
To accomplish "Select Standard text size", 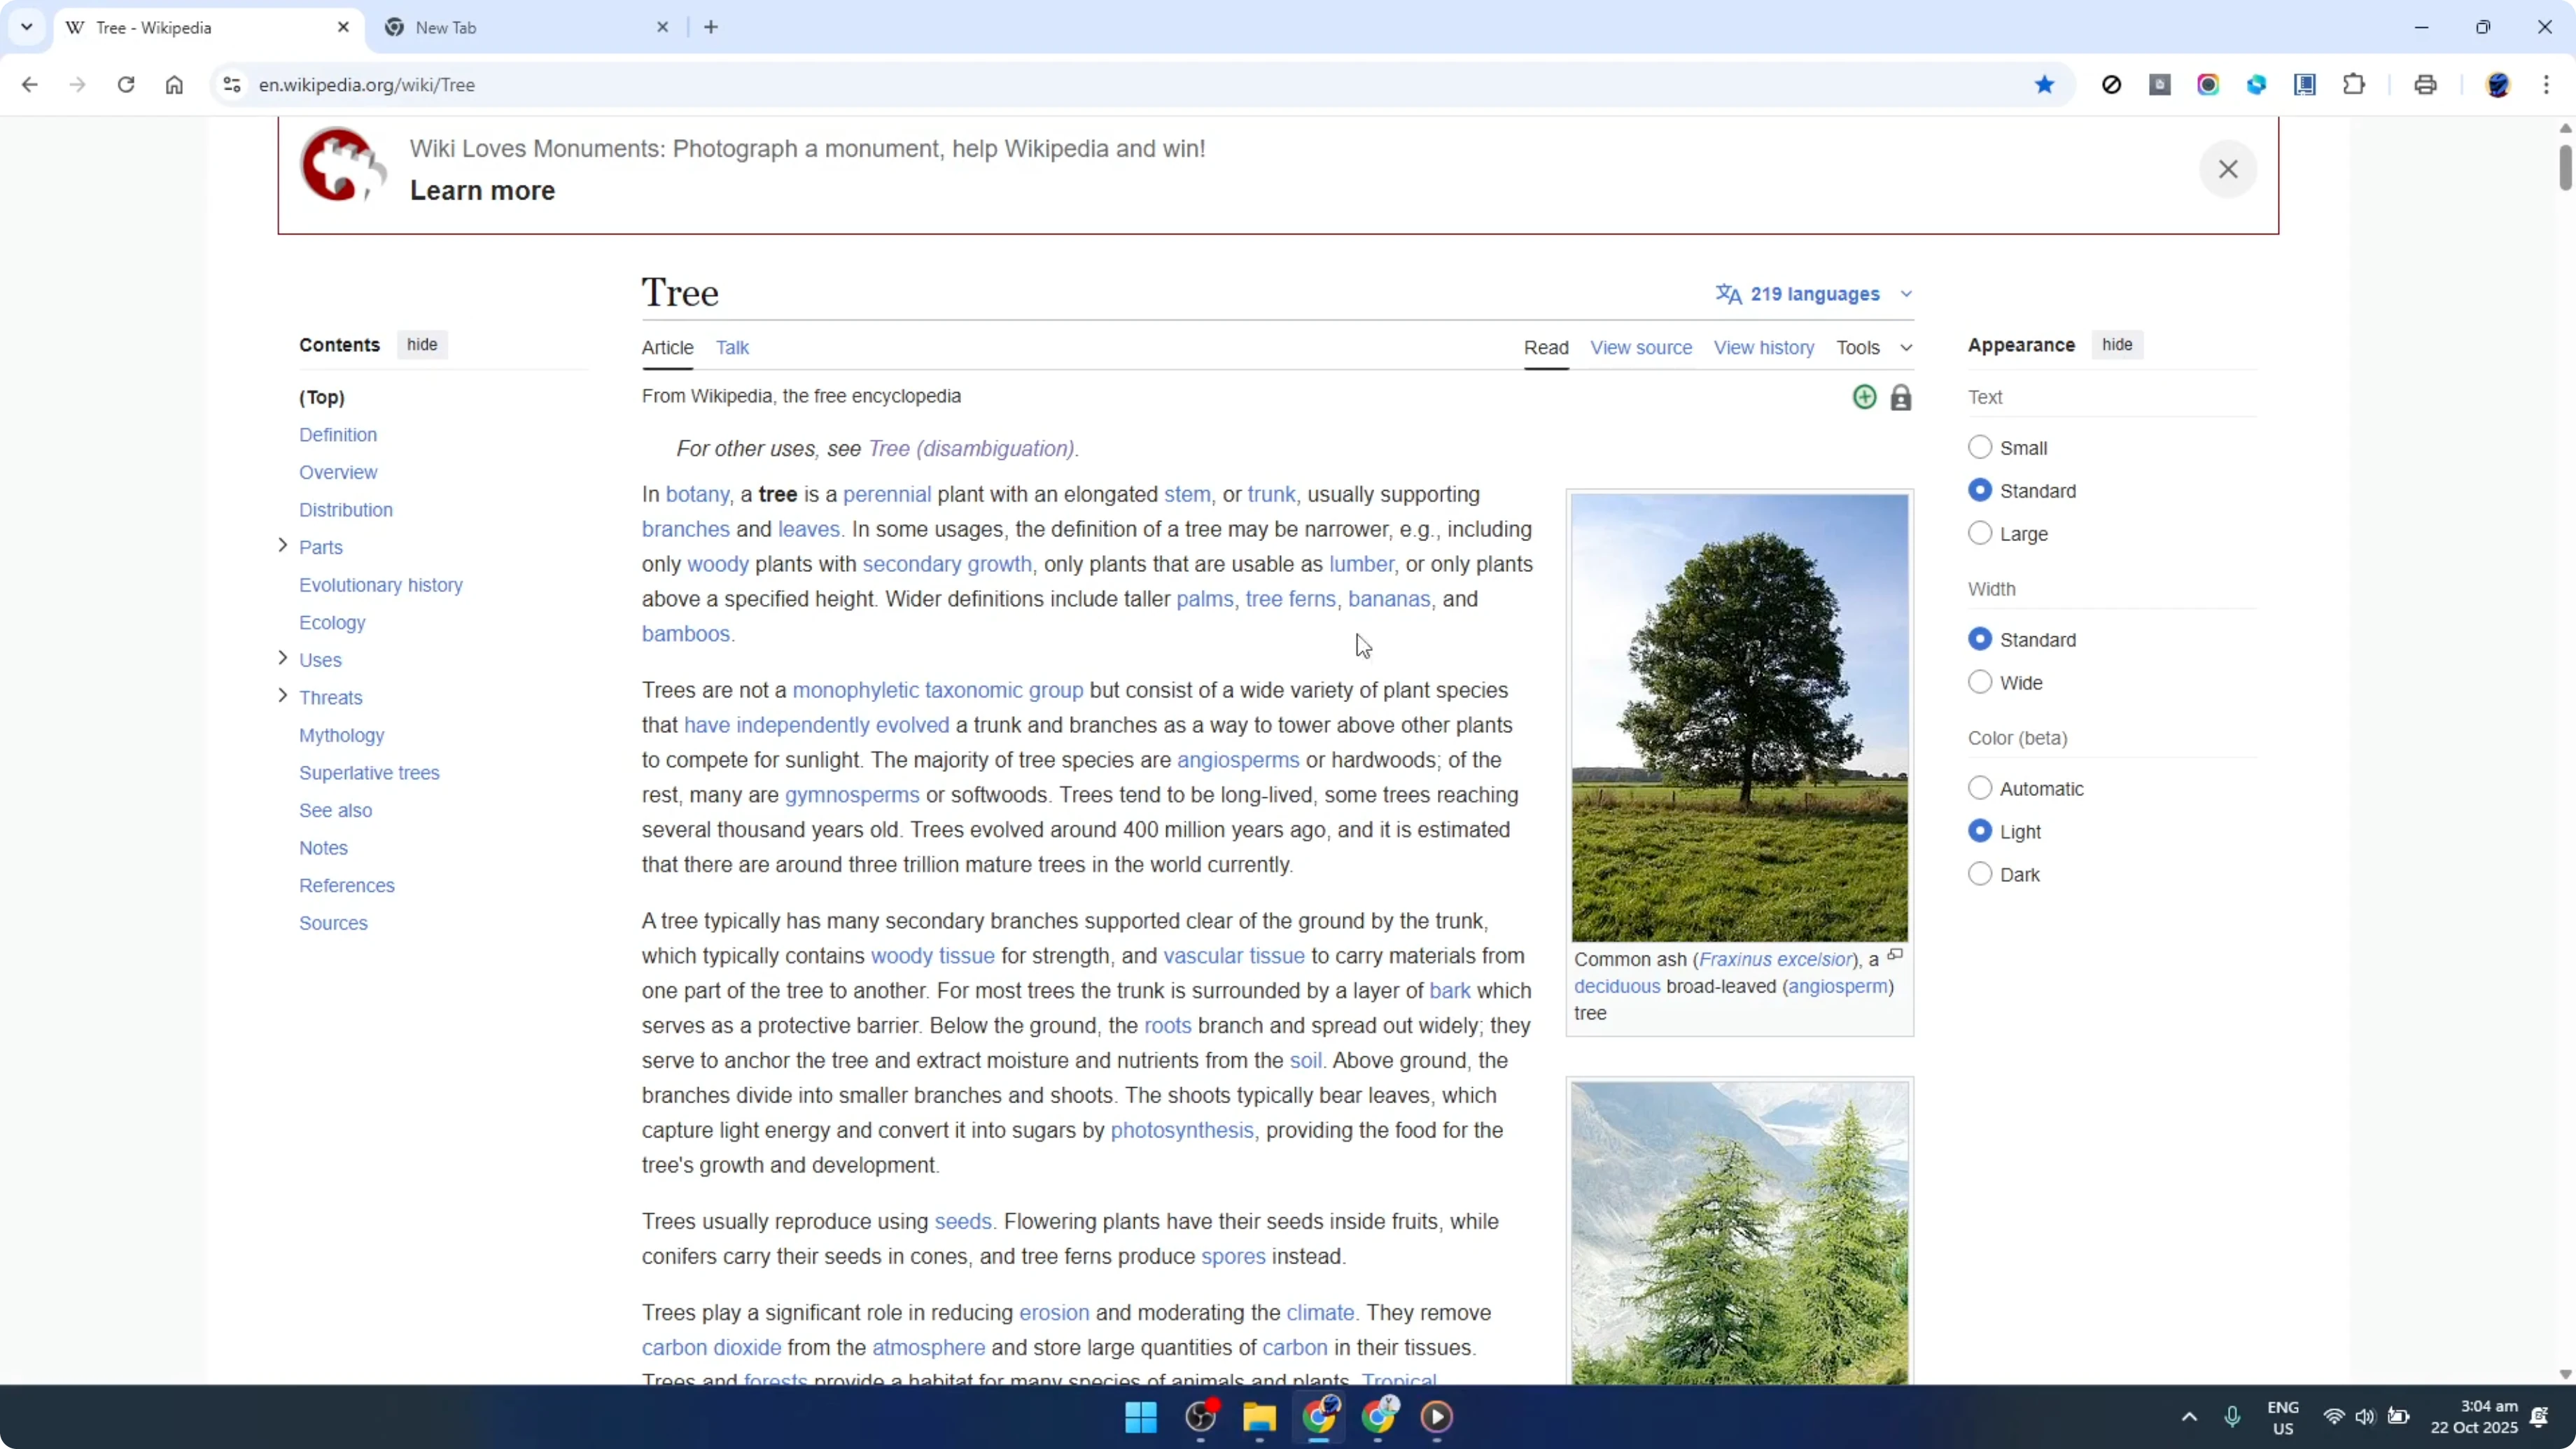I will click(x=1980, y=490).
